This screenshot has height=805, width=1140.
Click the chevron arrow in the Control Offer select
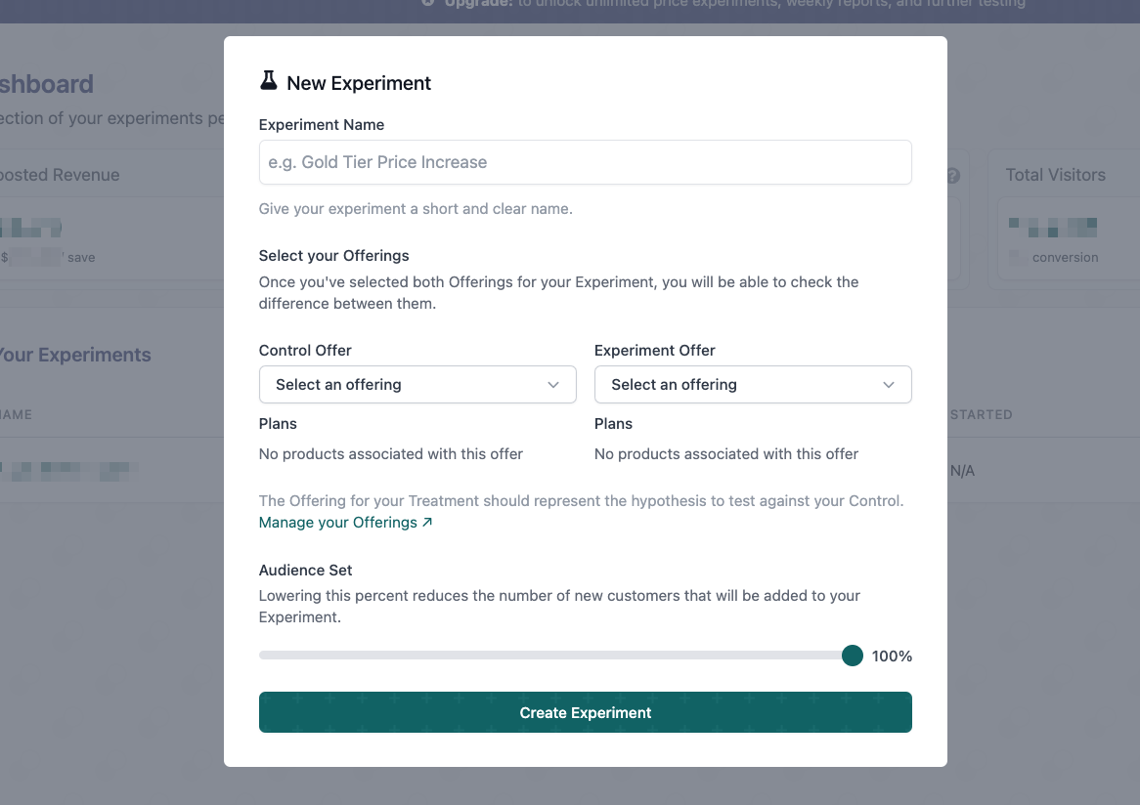[553, 385]
